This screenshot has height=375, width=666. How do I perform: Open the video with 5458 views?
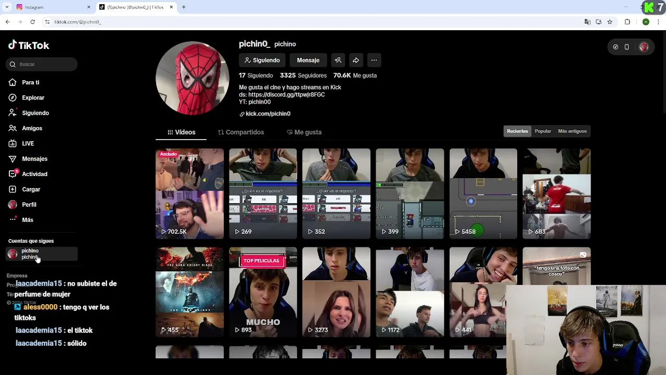pos(483,194)
